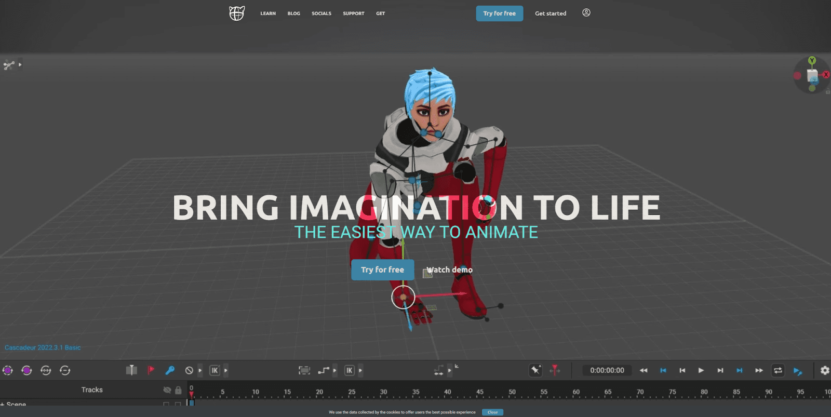This screenshot has height=417, width=831.
Task: Open the LEARN menu
Action: 268,14
